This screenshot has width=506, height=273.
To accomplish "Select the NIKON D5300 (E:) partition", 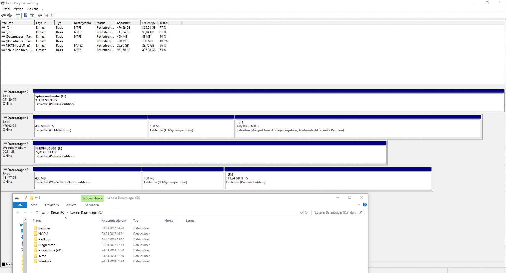I will coord(210,153).
